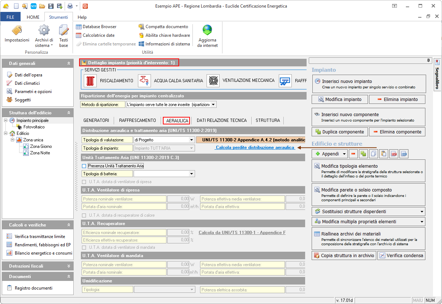Viewport: 442px width, 304px height.
Task: Collapse the Dati generali panel section
Action: coord(69,63)
